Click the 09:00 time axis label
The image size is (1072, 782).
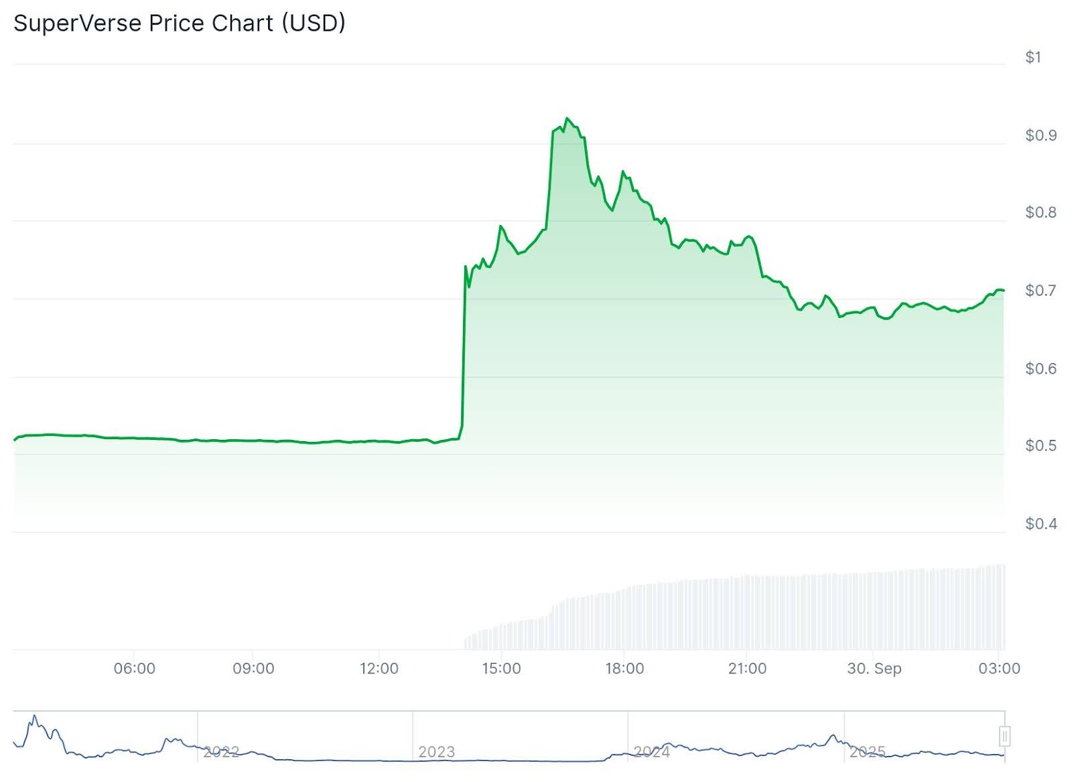pos(253,668)
